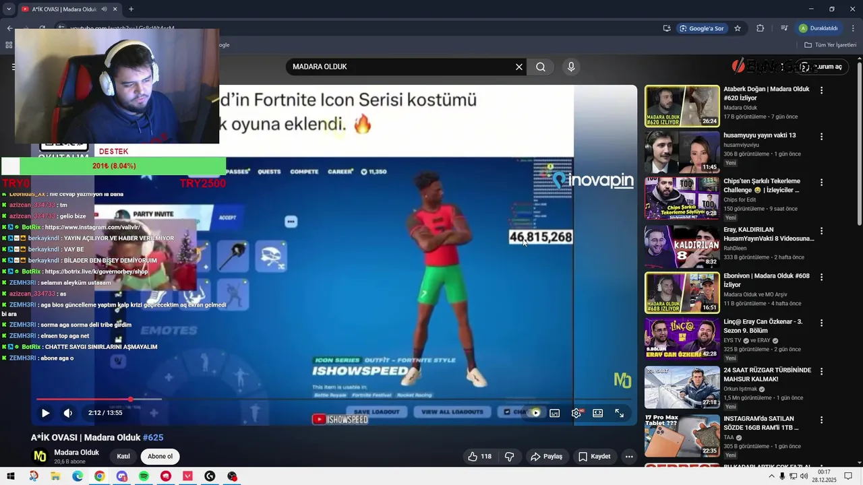
Task: Click the Orkun Işıtmak channel name
Action: tap(740, 389)
